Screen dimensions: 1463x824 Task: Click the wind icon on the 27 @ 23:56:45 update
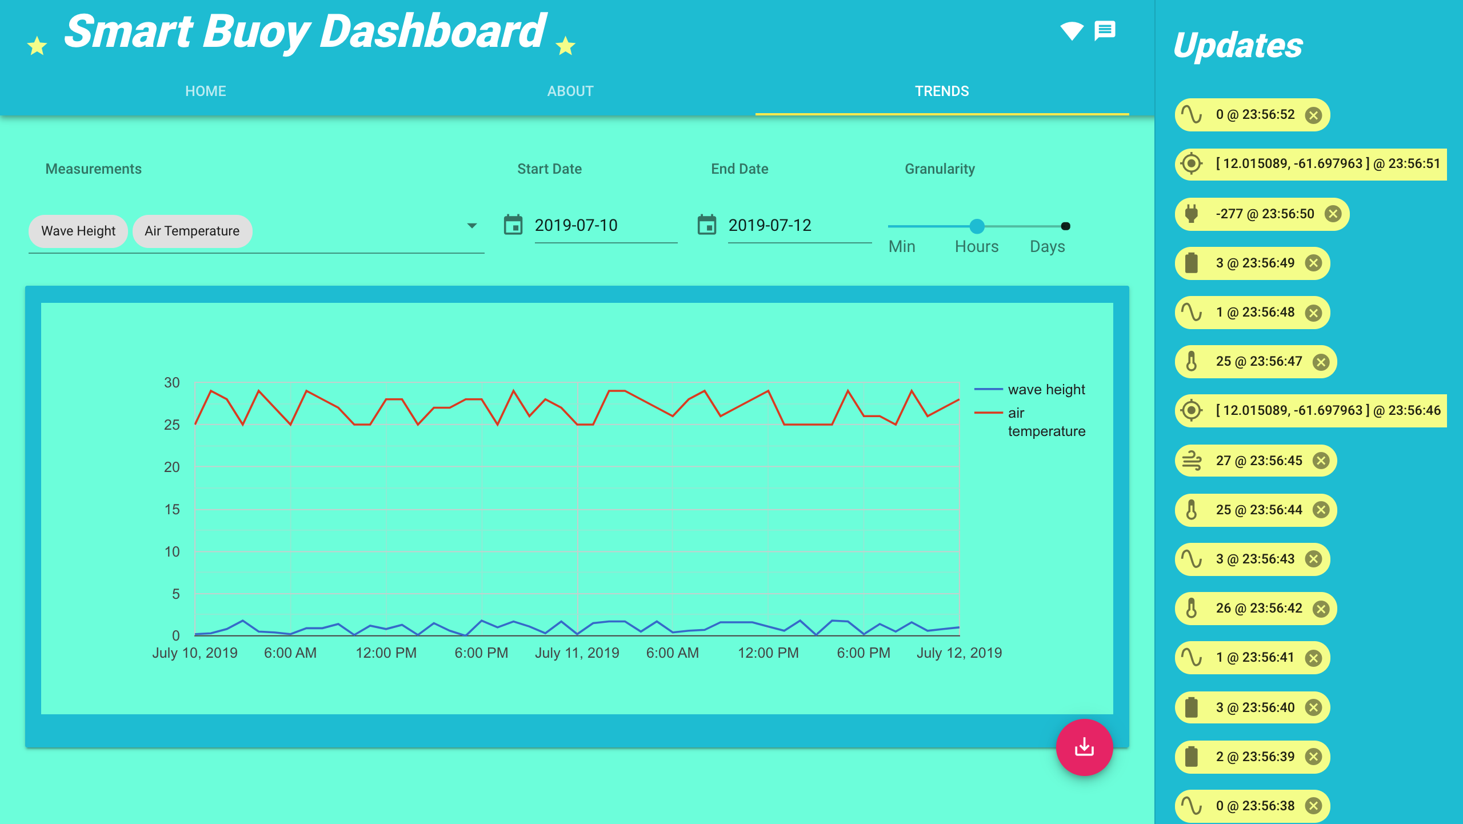click(x=1192, y=460)
